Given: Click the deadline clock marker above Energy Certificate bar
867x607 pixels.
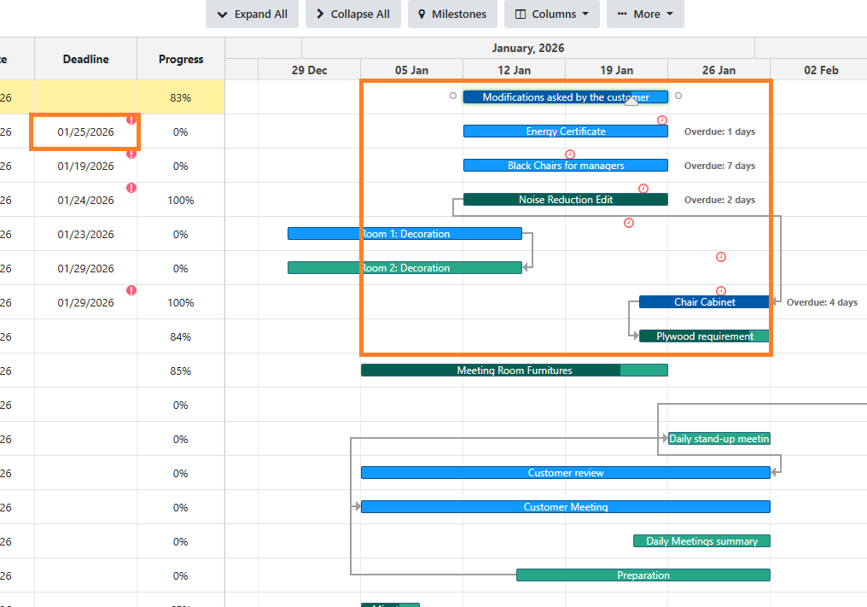Looking at the screenshot, I should 662,120.
